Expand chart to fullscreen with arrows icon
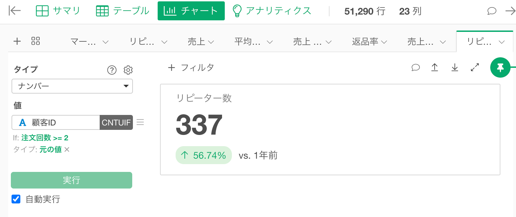 [x=475, y=67]
